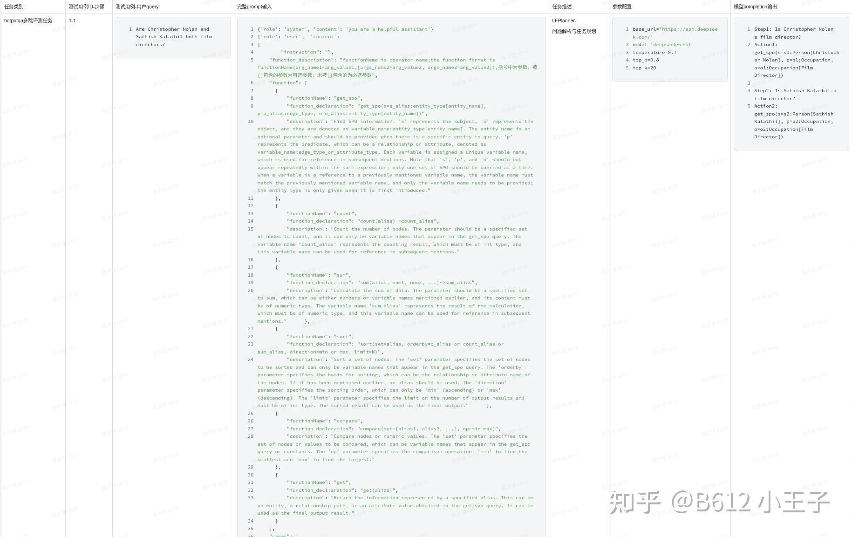Screen dimensions: 852x537
Task: Click the "functionName": "compare" line in prompt
Action: 324,421
